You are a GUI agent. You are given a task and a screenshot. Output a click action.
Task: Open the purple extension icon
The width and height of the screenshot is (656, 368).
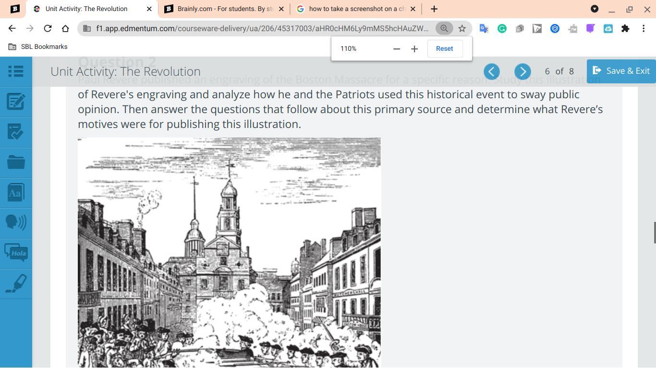coord(590,28)
